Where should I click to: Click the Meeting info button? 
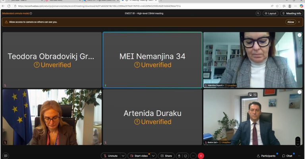point(291,13)
